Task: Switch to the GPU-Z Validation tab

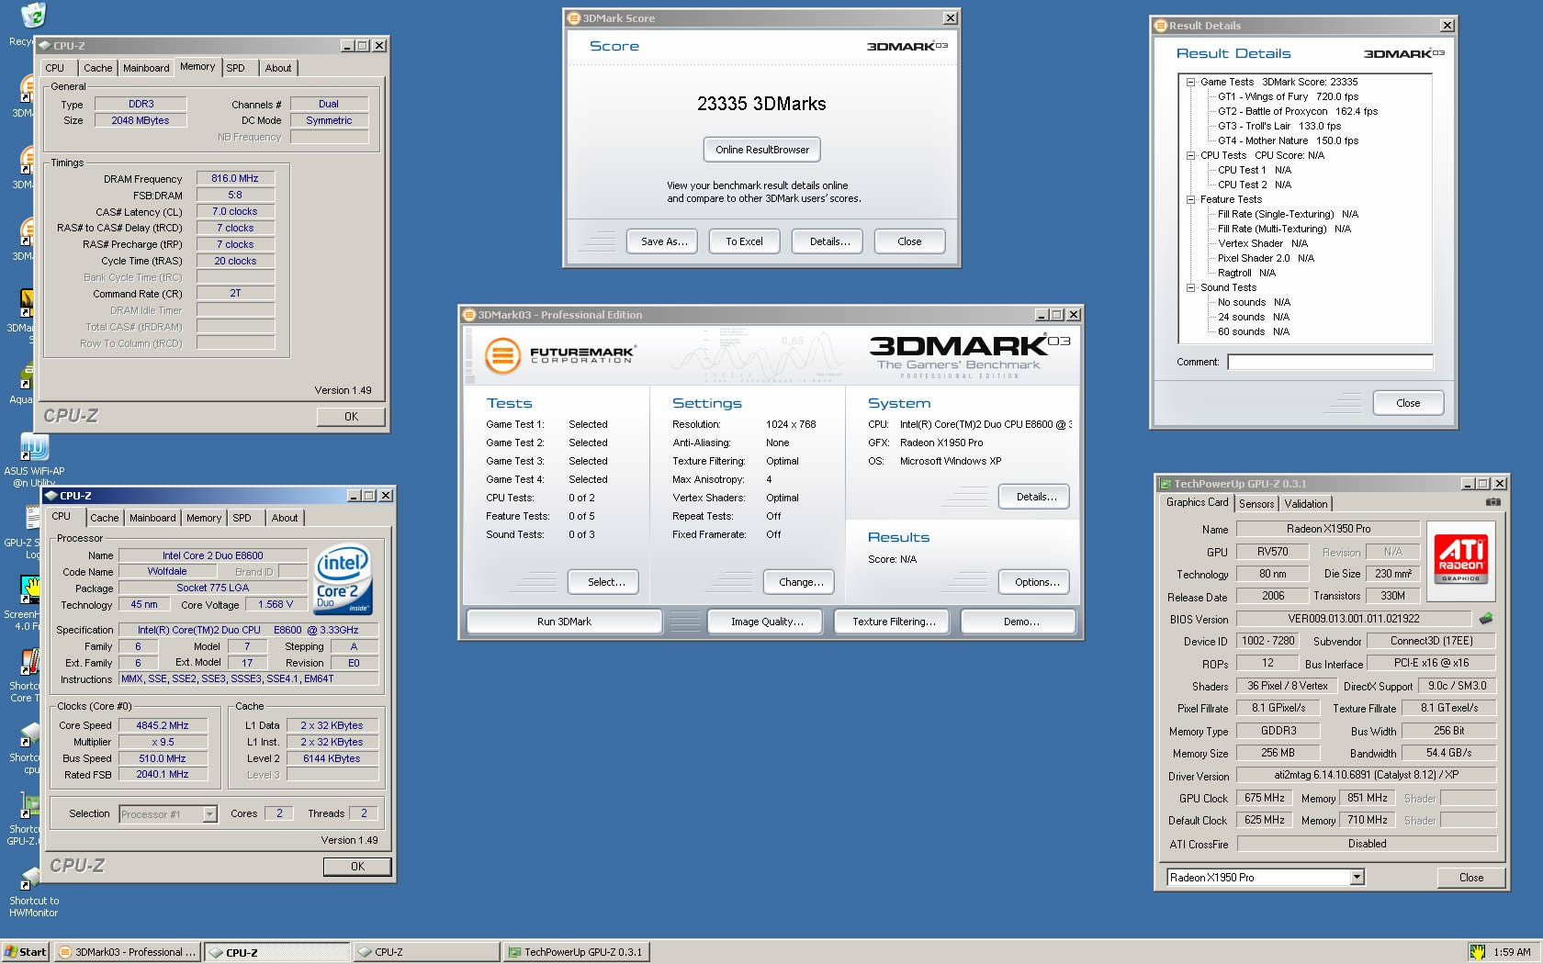Action: (x=1305, y=504)
